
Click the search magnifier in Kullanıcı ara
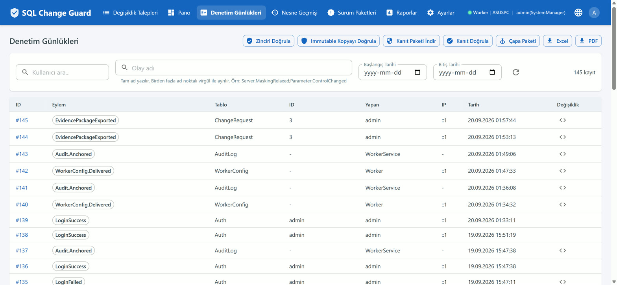tap(25, 72)
